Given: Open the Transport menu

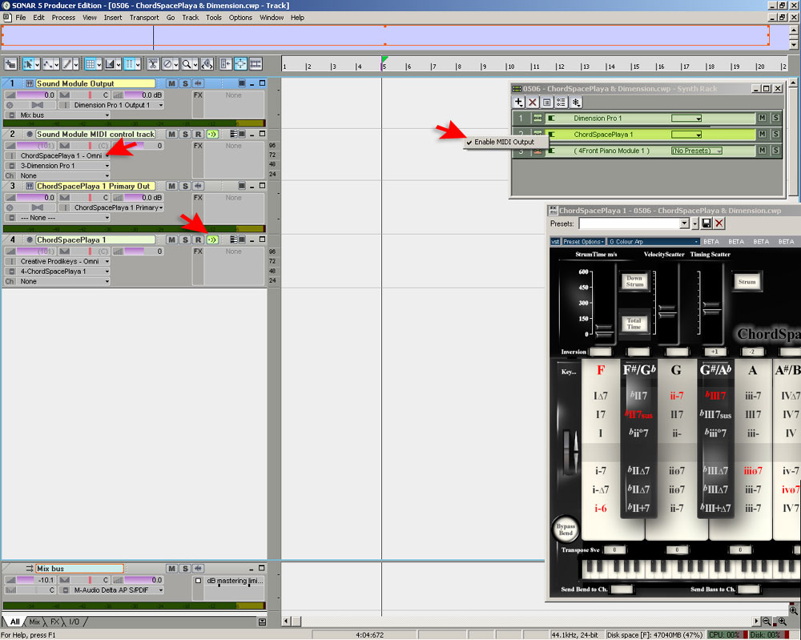Looking at the screenshot, I should (x=144, y=18).
